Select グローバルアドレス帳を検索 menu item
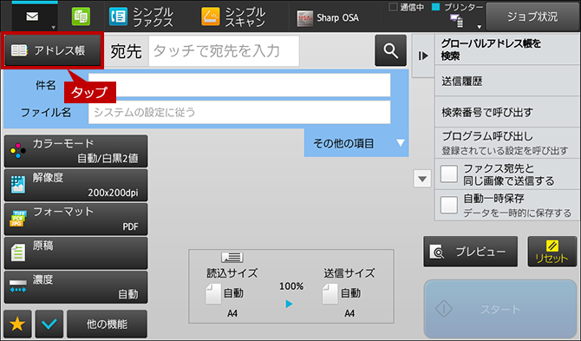 click(507, 49)
